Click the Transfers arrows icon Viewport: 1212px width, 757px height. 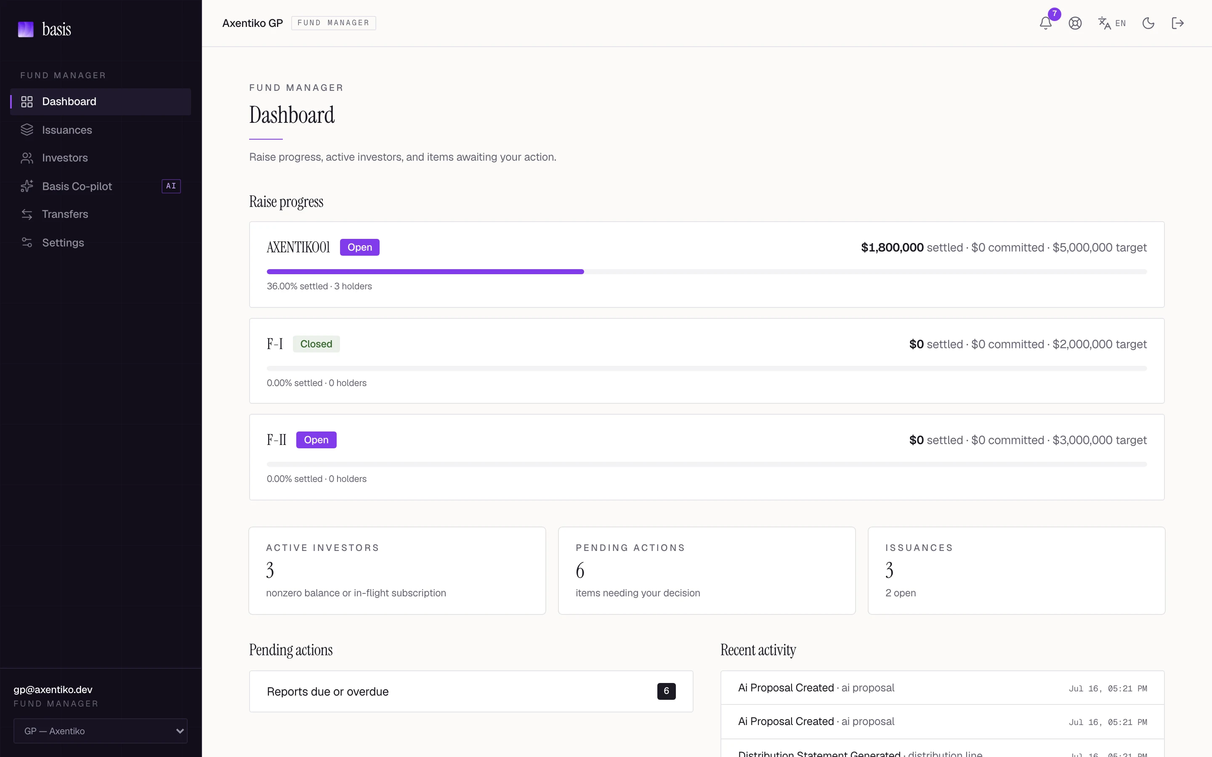(x=27, y=214)
